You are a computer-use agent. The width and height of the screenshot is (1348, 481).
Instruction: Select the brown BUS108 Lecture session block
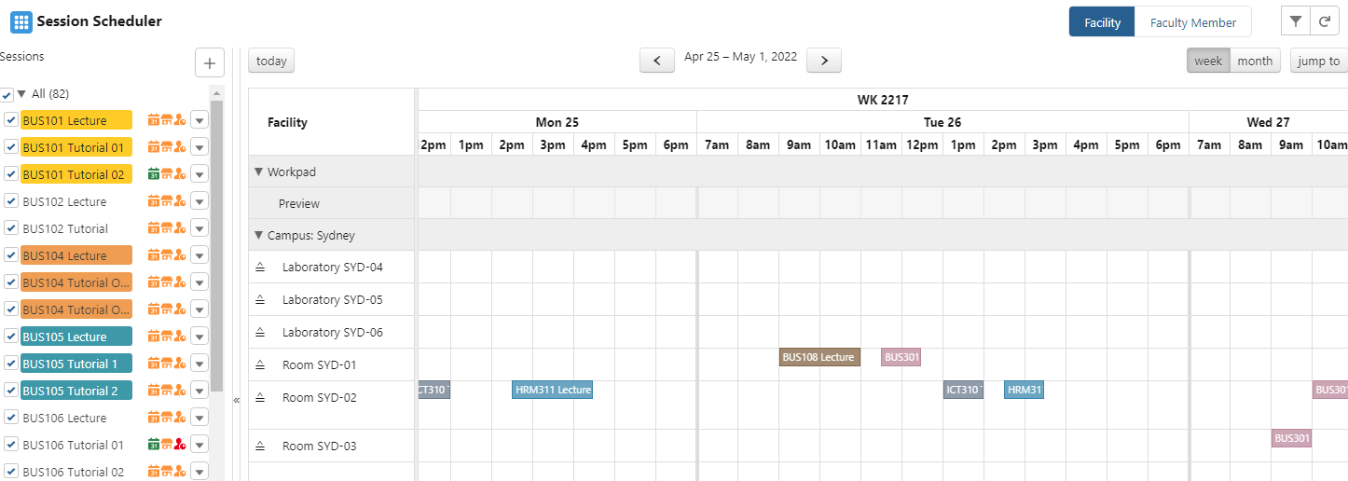[818, 357]
